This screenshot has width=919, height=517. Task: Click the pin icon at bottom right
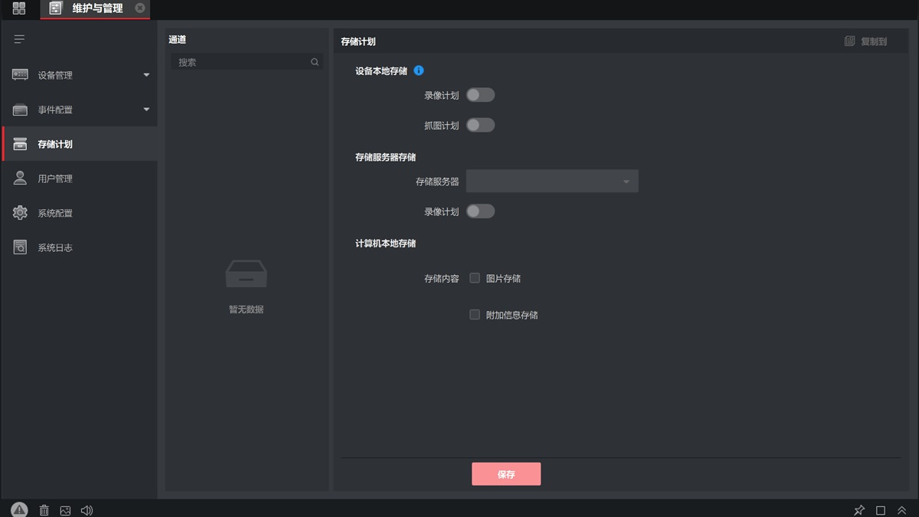pyautogui.click(x=859, y=510)
